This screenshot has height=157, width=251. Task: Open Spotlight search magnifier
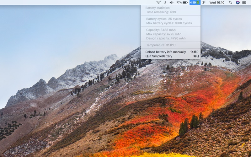231,3
